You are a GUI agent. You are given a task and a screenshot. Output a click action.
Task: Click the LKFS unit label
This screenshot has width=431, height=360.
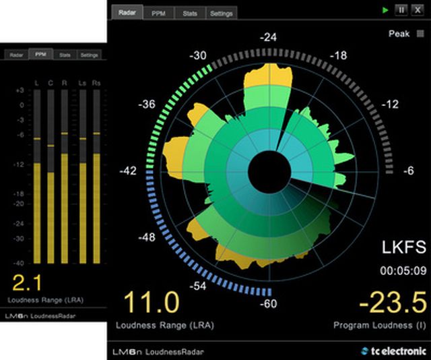404,247
